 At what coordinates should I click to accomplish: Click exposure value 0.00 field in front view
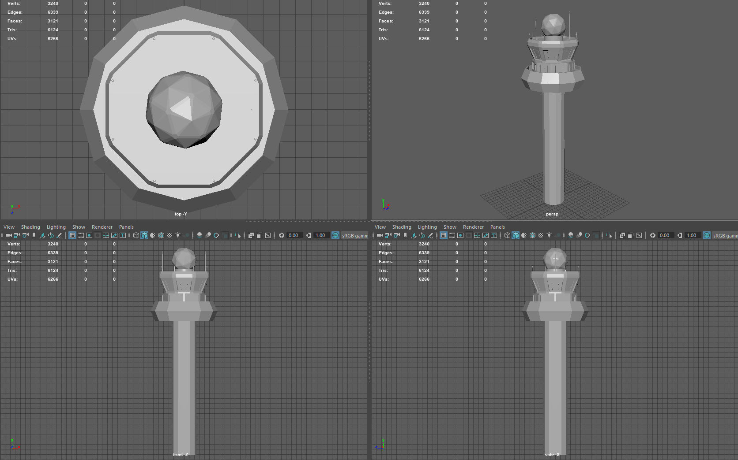pos(294,235)
